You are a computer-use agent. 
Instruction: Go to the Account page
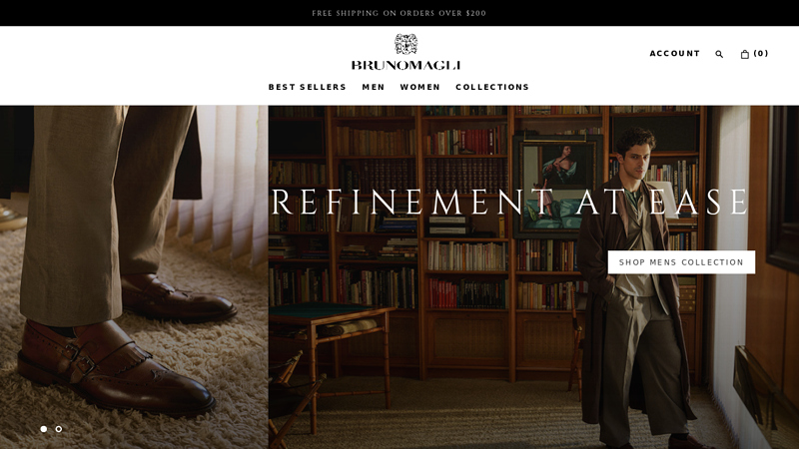[x=675, y=54]
